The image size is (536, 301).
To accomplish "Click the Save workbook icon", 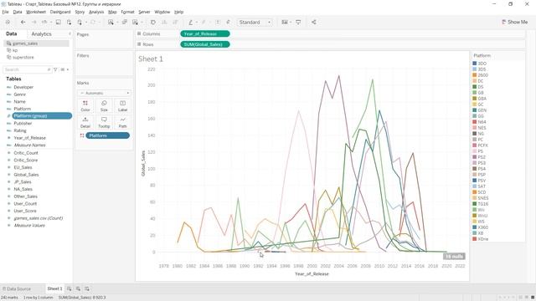I will click(59, 23).
